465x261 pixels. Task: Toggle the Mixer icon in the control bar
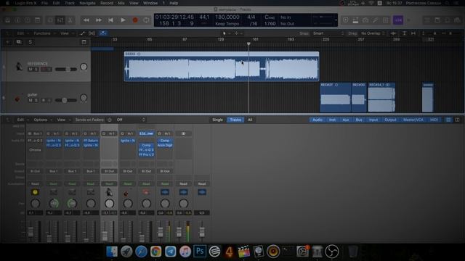[x=60, y=20]
